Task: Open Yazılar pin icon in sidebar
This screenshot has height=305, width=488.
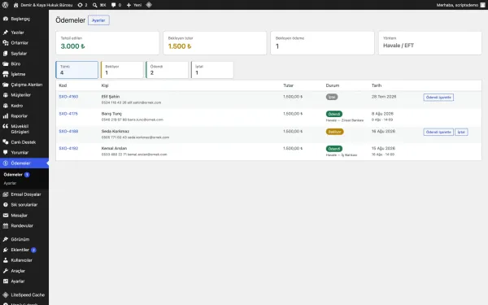Action: pyautogui.click(x=6, y=33)
